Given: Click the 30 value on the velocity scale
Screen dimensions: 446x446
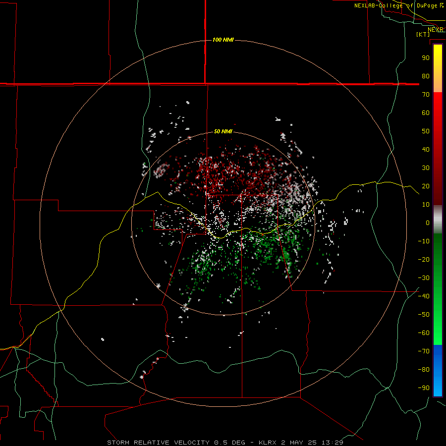Looking at the screenshot, I should tap(426, 168).
